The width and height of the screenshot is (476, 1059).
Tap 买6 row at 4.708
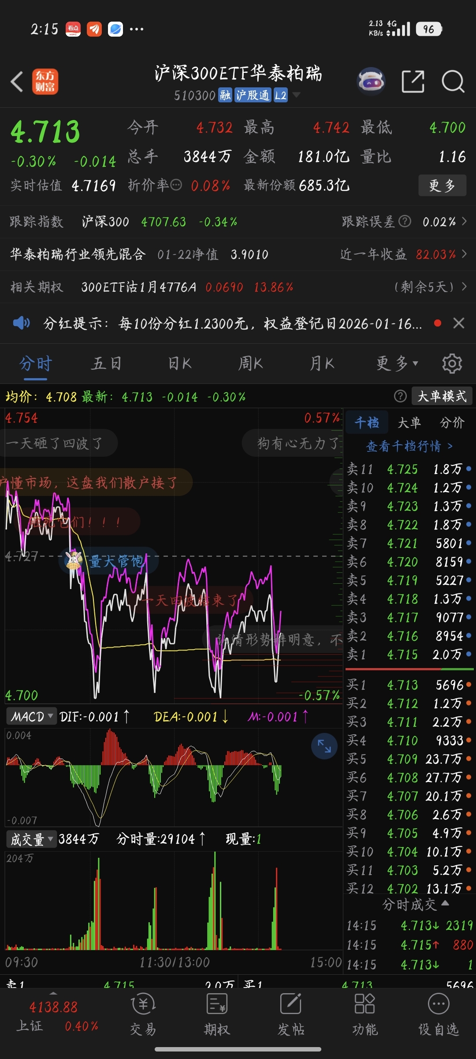tap(409, 777)
